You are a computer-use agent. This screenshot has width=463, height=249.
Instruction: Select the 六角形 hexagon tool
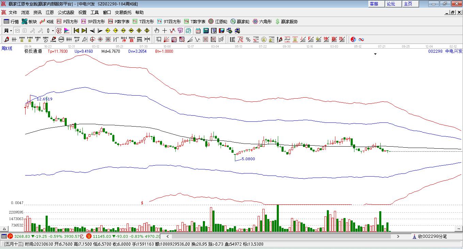pyautogui.click(x=262, y=21)
